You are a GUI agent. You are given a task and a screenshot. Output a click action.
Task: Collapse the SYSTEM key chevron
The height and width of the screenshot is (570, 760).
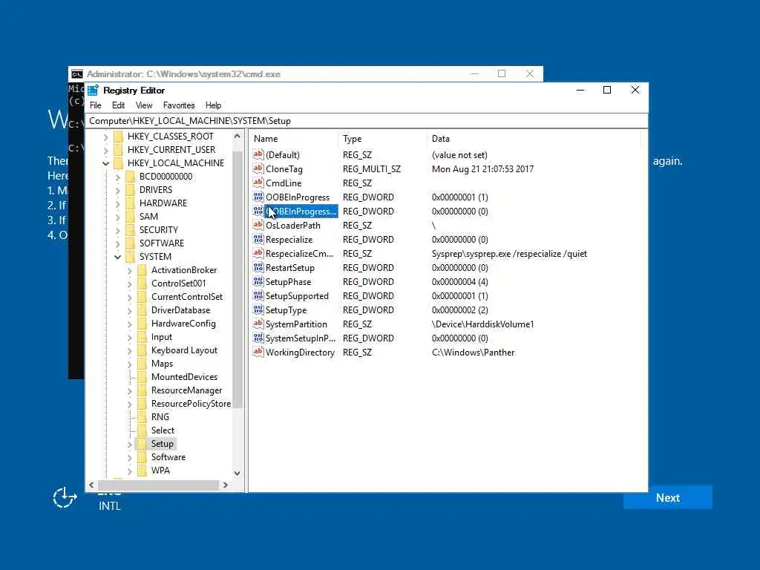click(117, 257)
